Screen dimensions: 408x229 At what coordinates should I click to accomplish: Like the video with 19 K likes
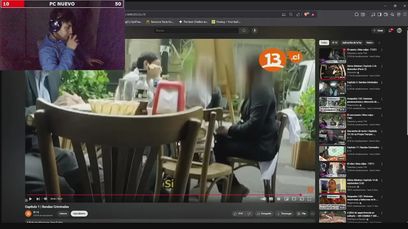point(238,214)
